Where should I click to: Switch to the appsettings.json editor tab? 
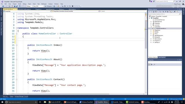(50, 9)
